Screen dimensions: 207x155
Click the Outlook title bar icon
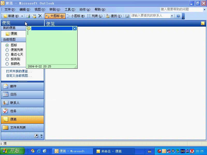(x=3, y=3)
